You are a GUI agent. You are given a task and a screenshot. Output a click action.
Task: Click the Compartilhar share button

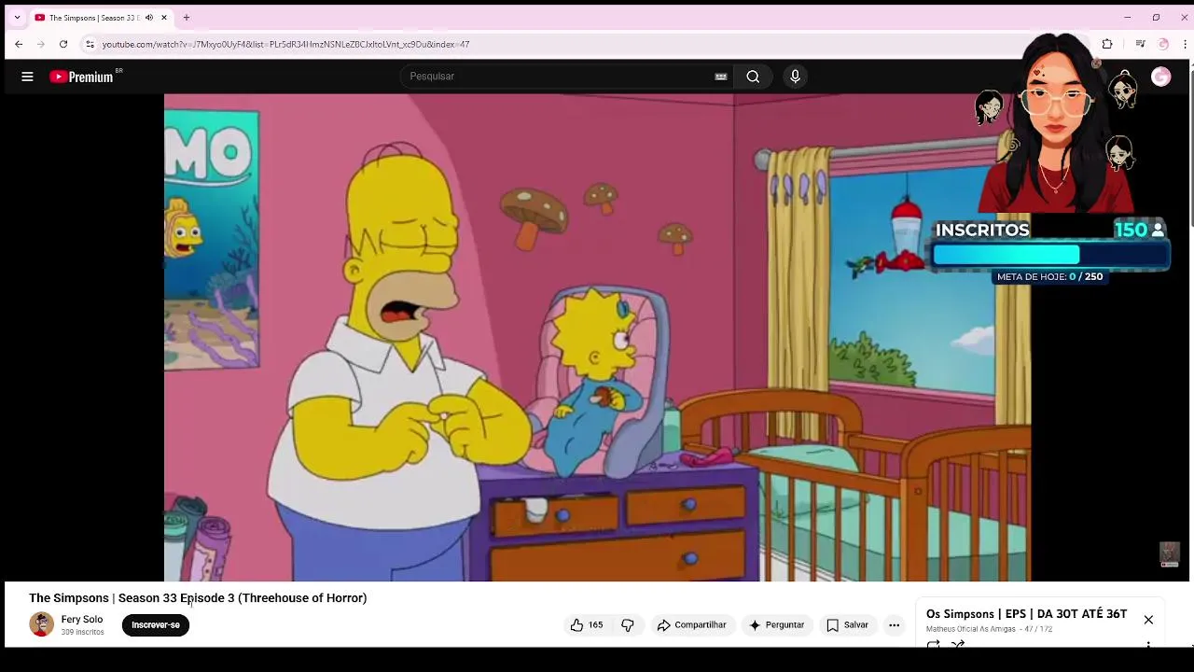pos(691,625)
